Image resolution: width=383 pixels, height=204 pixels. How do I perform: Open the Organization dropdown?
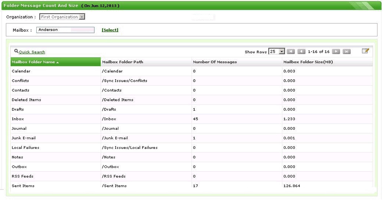(x=62, y=17)
